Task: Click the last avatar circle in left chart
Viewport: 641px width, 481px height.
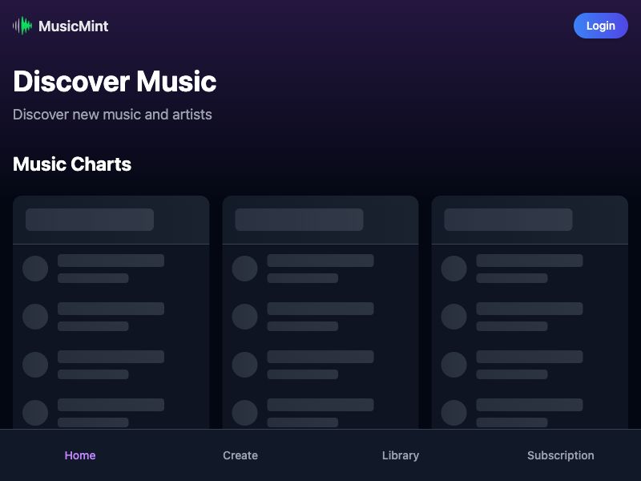Action: 35,413
